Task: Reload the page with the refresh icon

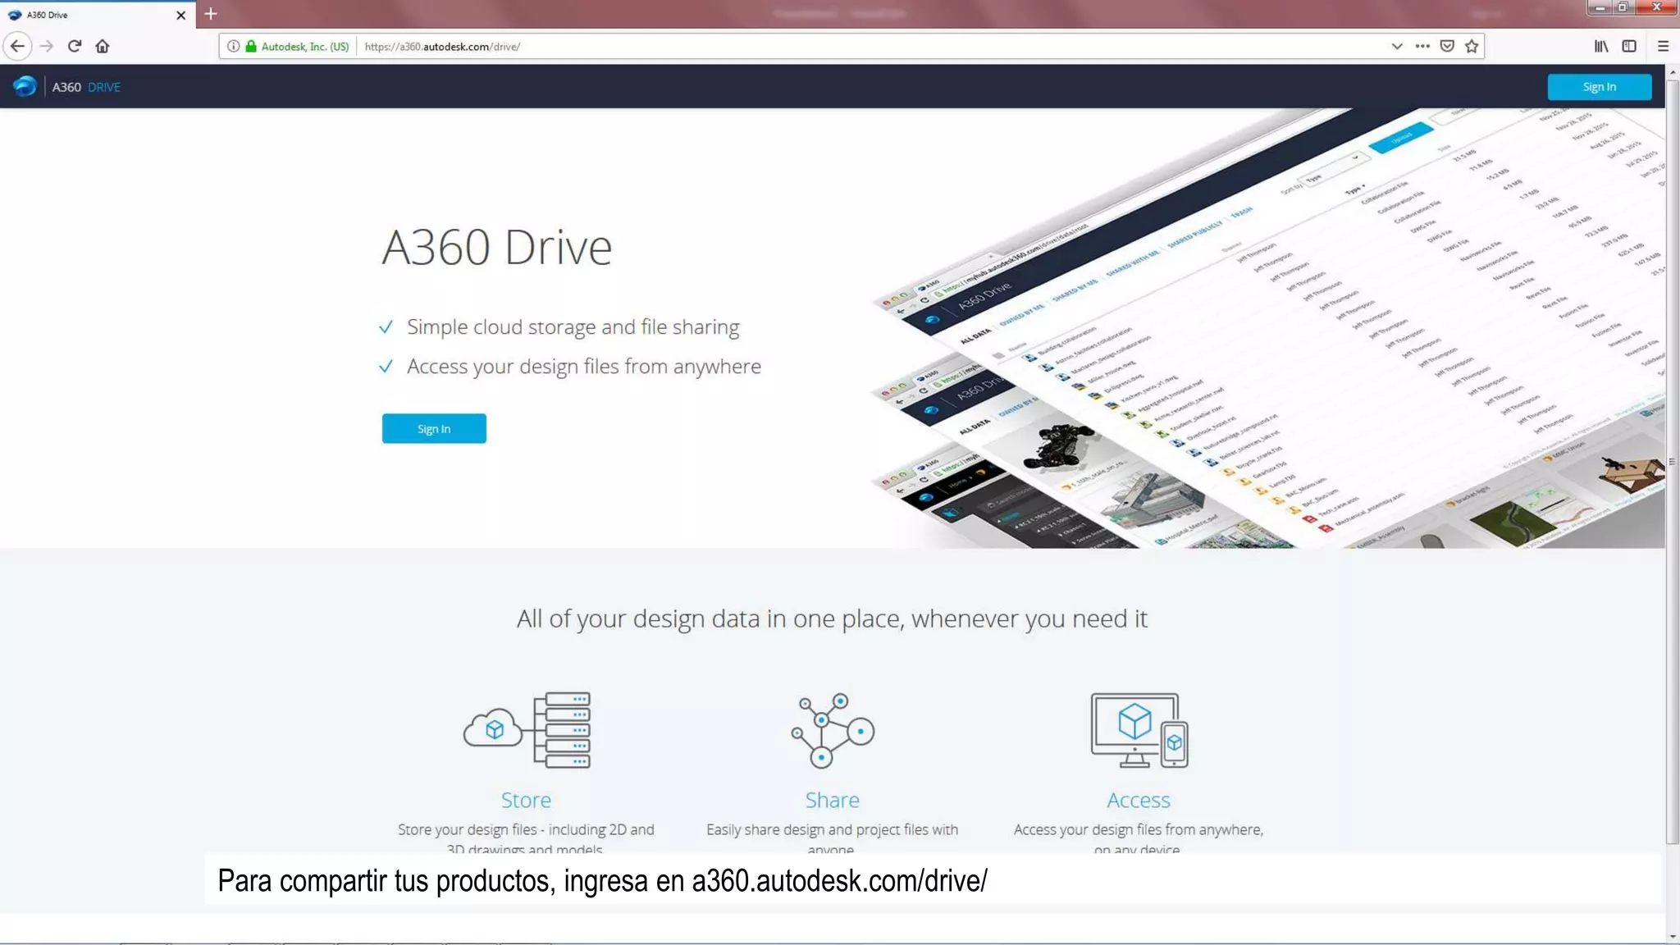Action: click(75, 46)
